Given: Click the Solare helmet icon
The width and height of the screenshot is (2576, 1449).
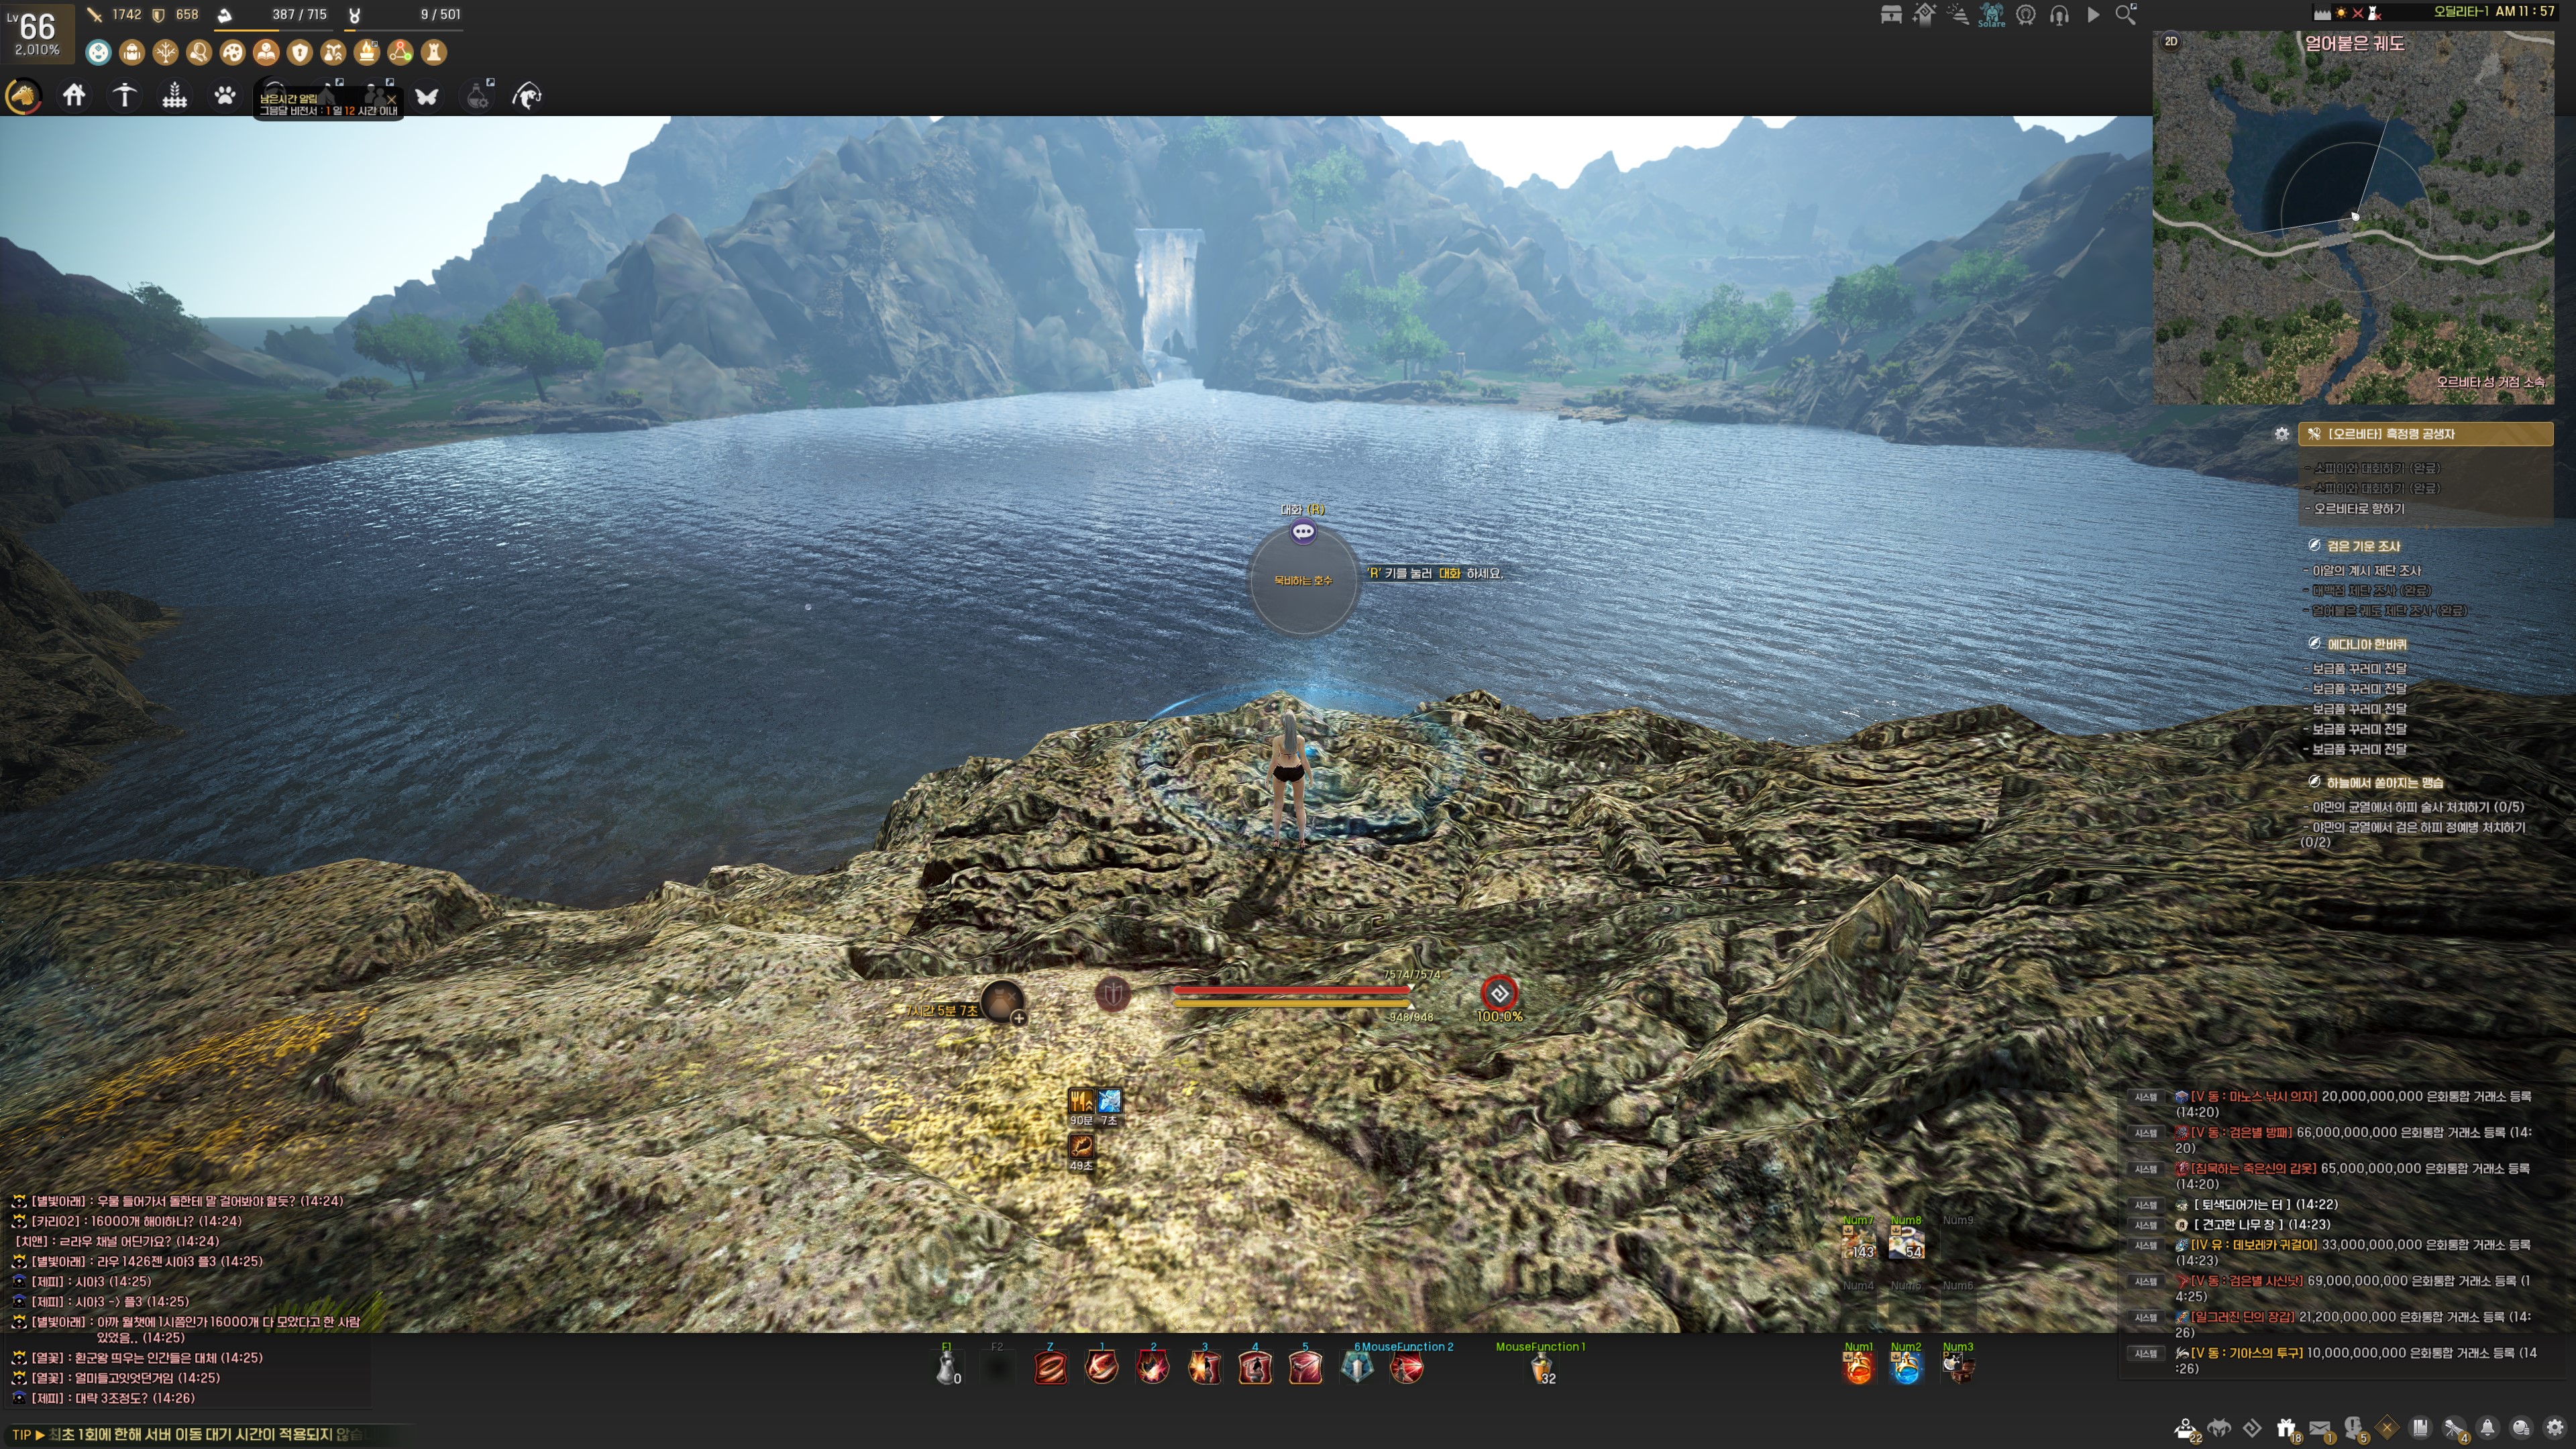Looking at the screenshot, I should pos(1991,14).
